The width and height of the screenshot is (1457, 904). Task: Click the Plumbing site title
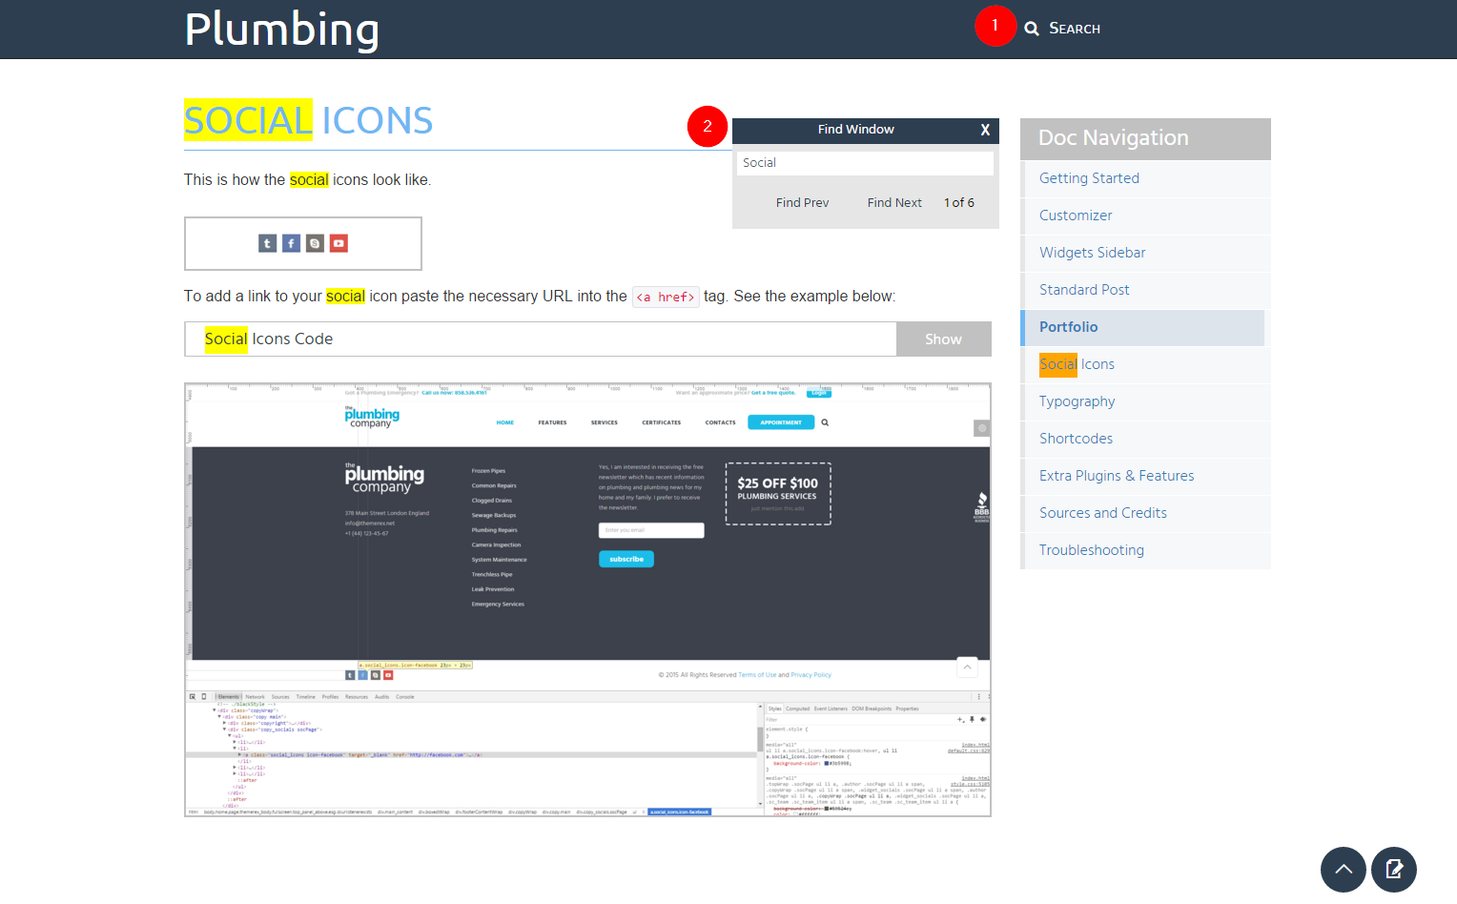[282, 29]
